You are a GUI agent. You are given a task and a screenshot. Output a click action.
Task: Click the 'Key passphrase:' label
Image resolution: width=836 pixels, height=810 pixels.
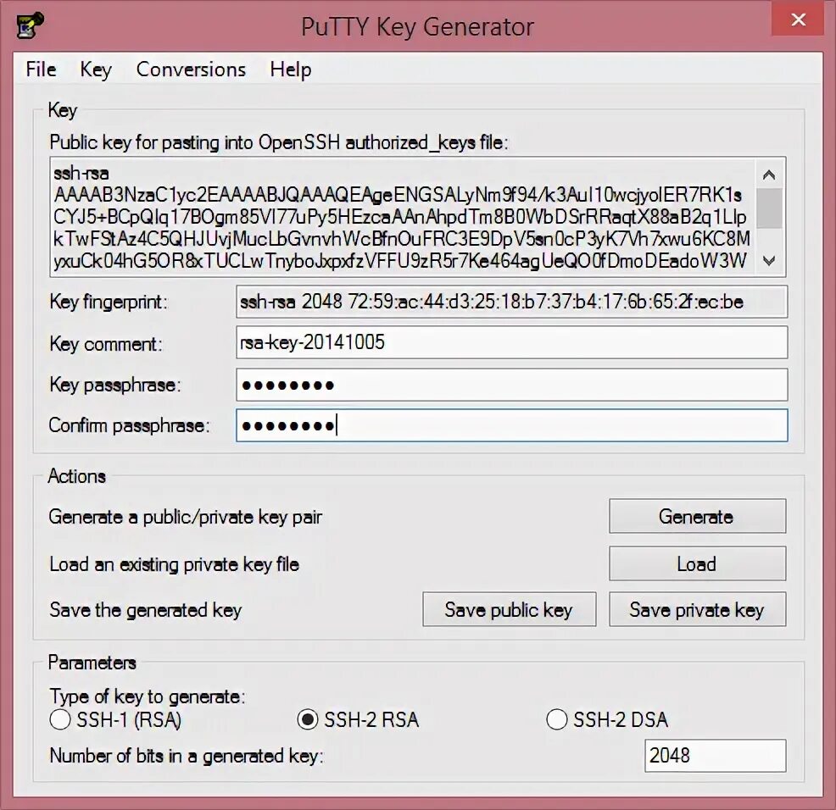pyautogui.click(x=115, y=385)
